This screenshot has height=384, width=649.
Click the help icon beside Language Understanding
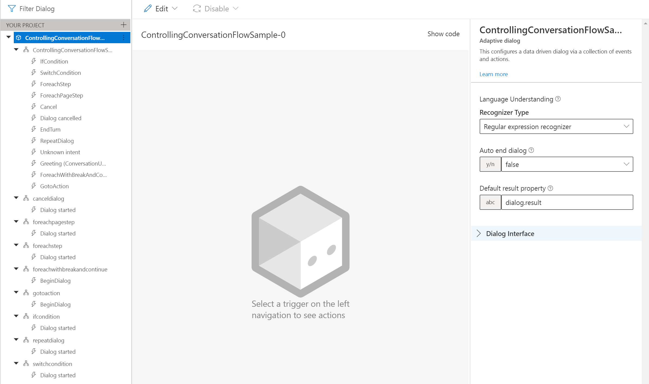558,99
